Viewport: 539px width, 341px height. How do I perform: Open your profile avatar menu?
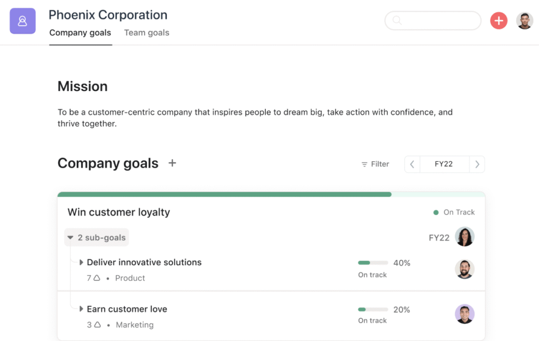pos(524,21)
